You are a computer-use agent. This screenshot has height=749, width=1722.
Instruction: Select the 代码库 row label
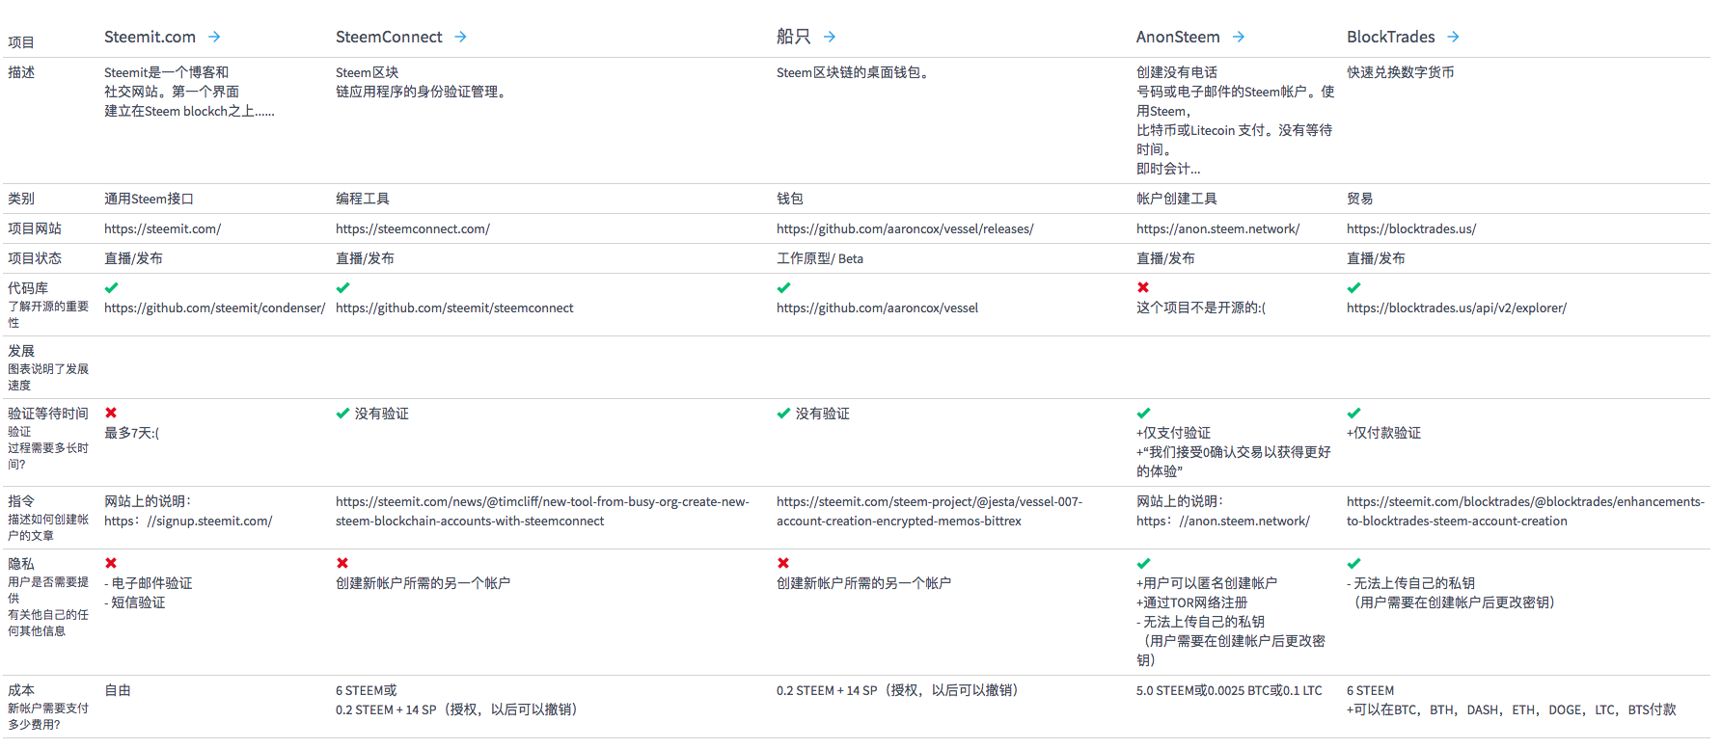28,288
